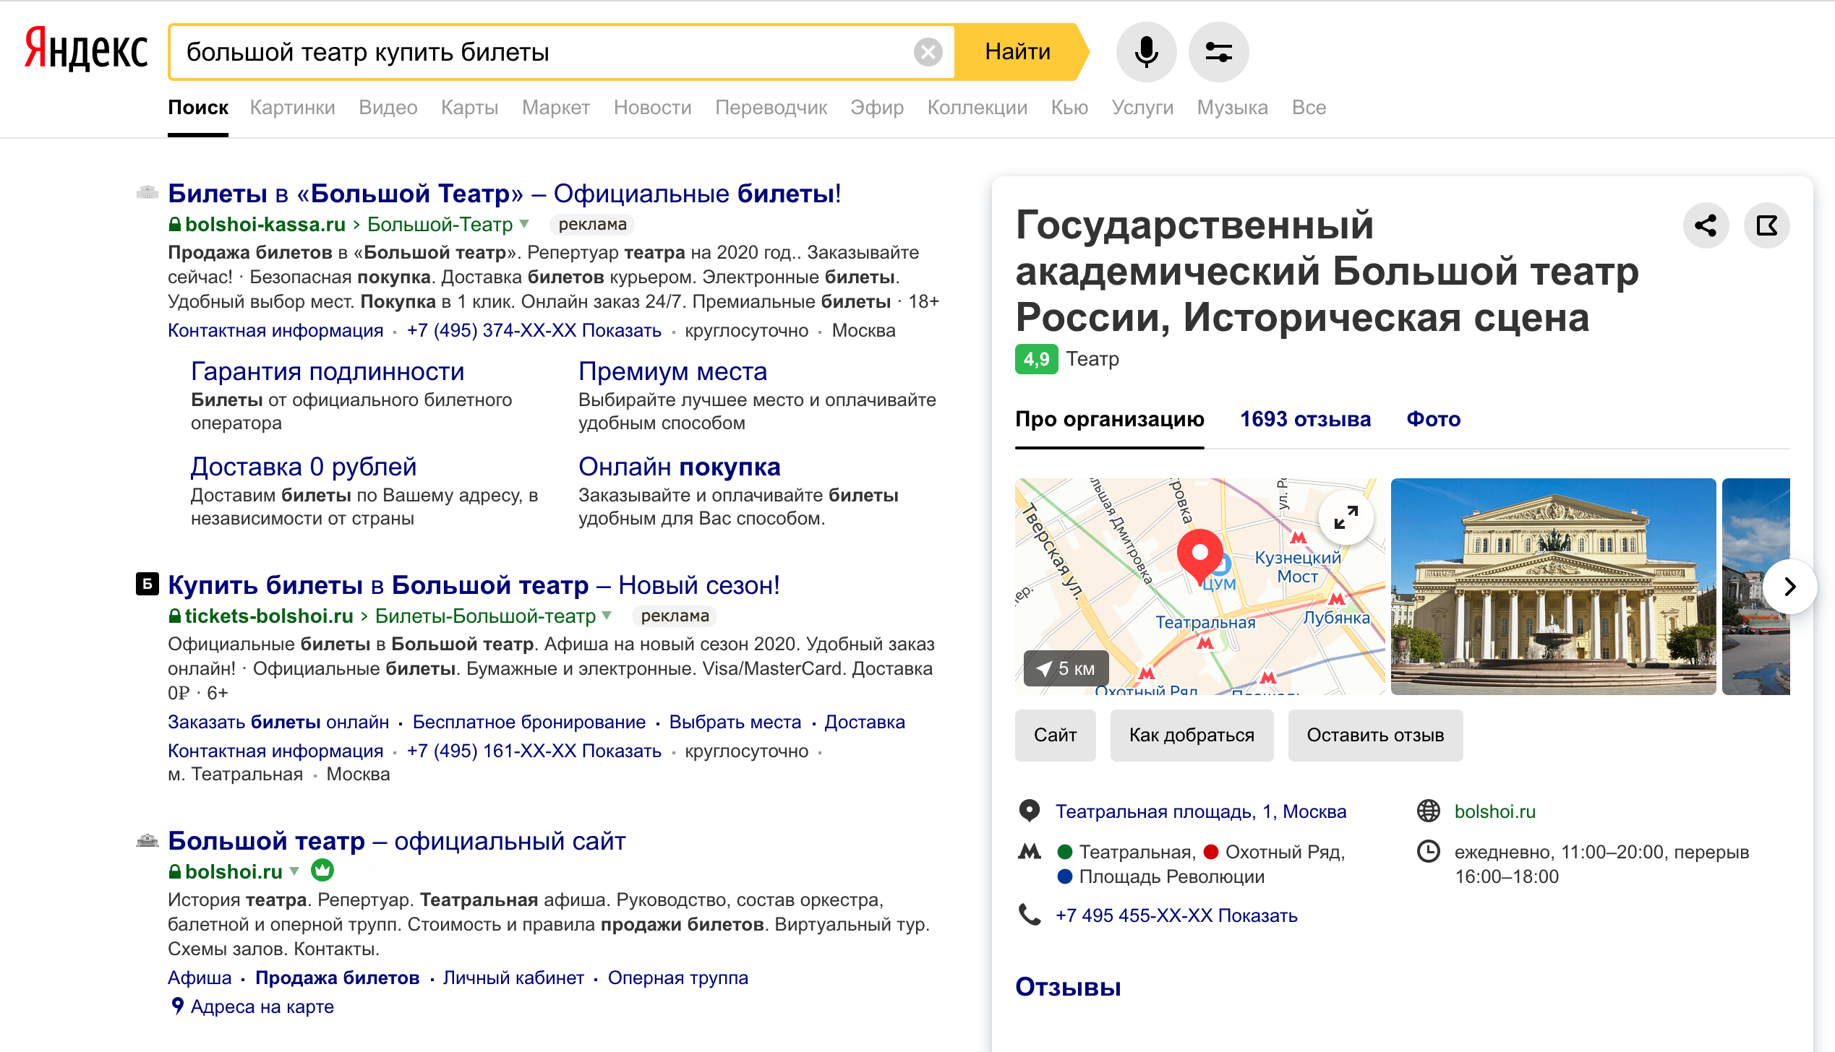Image resolution: width=1835 pixels, height=1052 pixels.
Task: Show the +7 495 455-XX-XX phone number
Action: (1176, 915)
